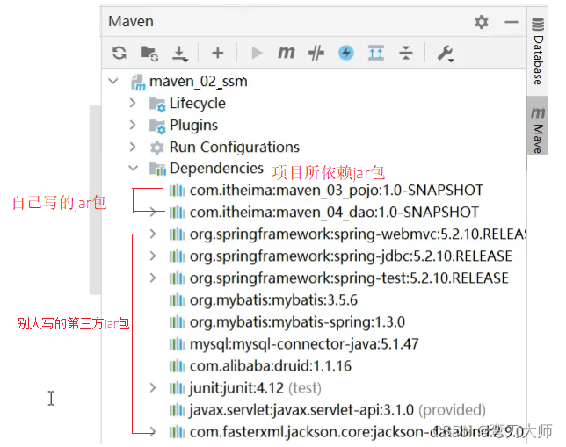
Task: Open Maven panel options gear
Action: pyautogui.click(x=481, y=22)
